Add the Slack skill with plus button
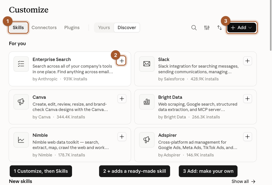 click(247, 61)
